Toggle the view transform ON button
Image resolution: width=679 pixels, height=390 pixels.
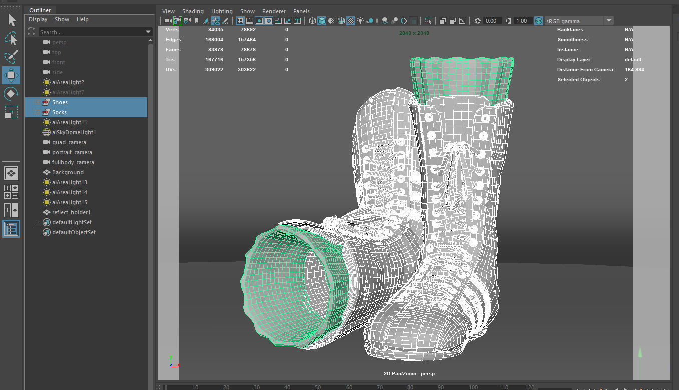[538, 21]
